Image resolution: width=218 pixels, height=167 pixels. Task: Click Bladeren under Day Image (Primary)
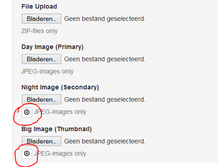pyautogui.click(x=41, y=59)
